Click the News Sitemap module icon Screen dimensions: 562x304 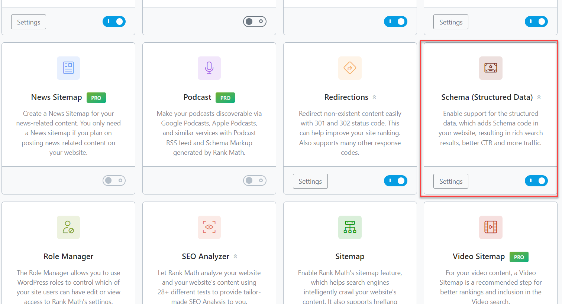coord(68,68)
